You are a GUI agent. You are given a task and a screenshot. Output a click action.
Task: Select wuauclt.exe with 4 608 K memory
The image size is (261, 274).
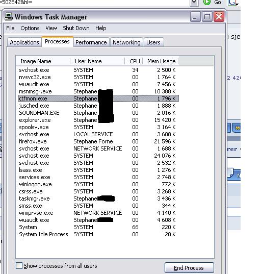coord(98,220)
